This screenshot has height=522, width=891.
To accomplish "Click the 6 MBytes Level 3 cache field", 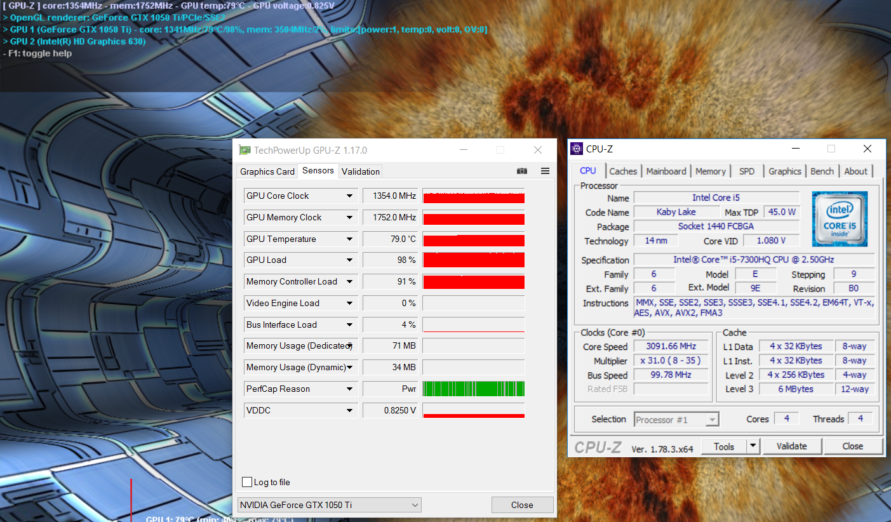I will point(796,389).
